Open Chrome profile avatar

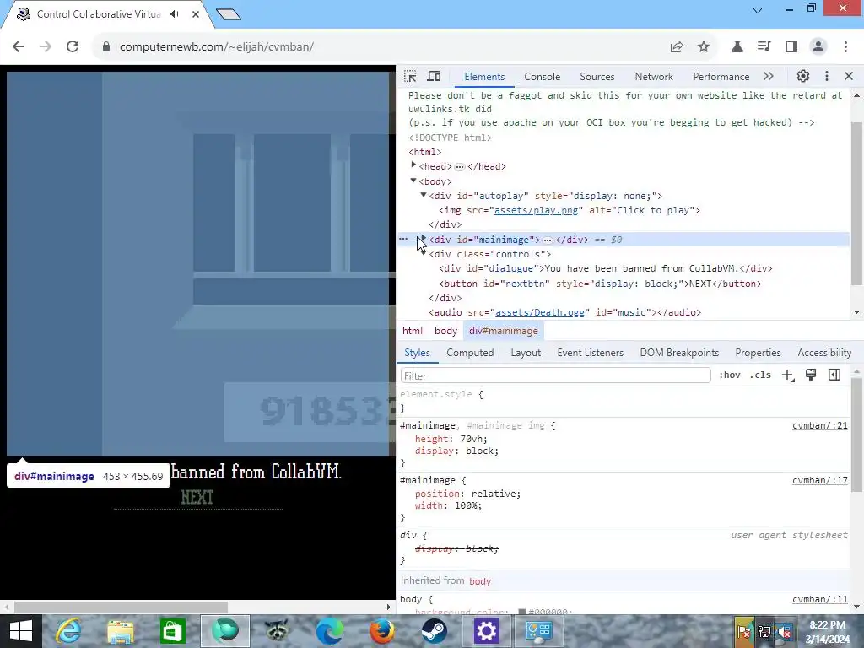point(818,47)
